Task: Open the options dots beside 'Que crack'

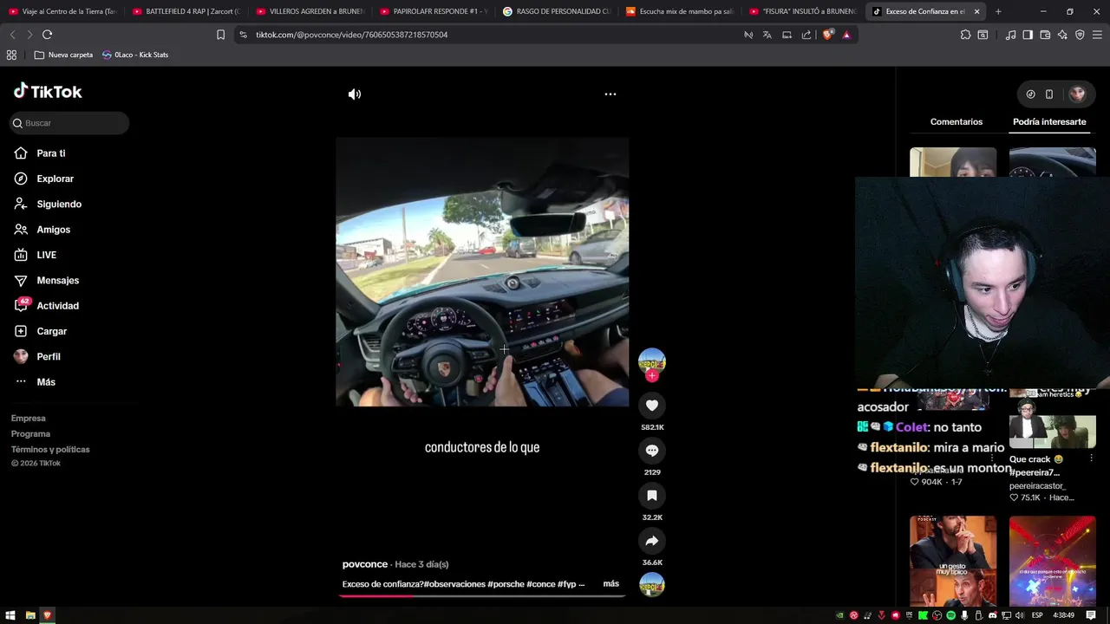Action: (x=1091, y=458)
